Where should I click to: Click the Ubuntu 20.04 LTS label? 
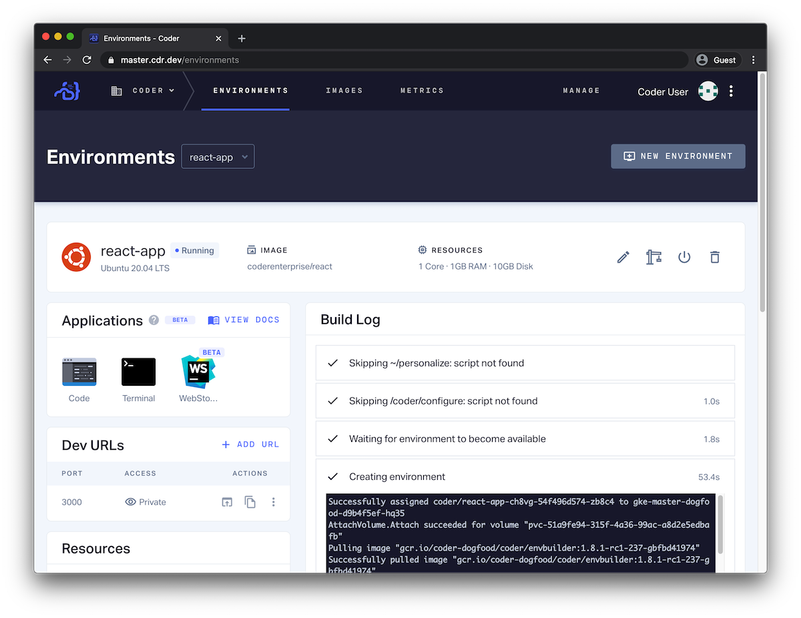click(x=135, y=268)
